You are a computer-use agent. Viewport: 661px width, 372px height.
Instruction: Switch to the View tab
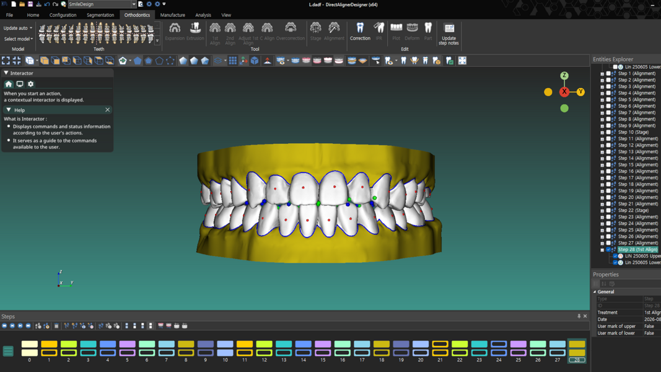tap(226, 15)
